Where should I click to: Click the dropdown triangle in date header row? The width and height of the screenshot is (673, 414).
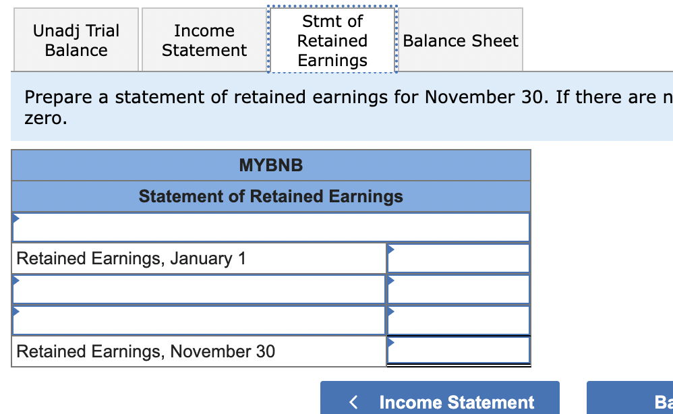point(16,218)
